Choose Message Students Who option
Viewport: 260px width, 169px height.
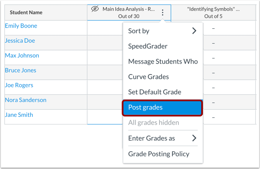[163, 61]
